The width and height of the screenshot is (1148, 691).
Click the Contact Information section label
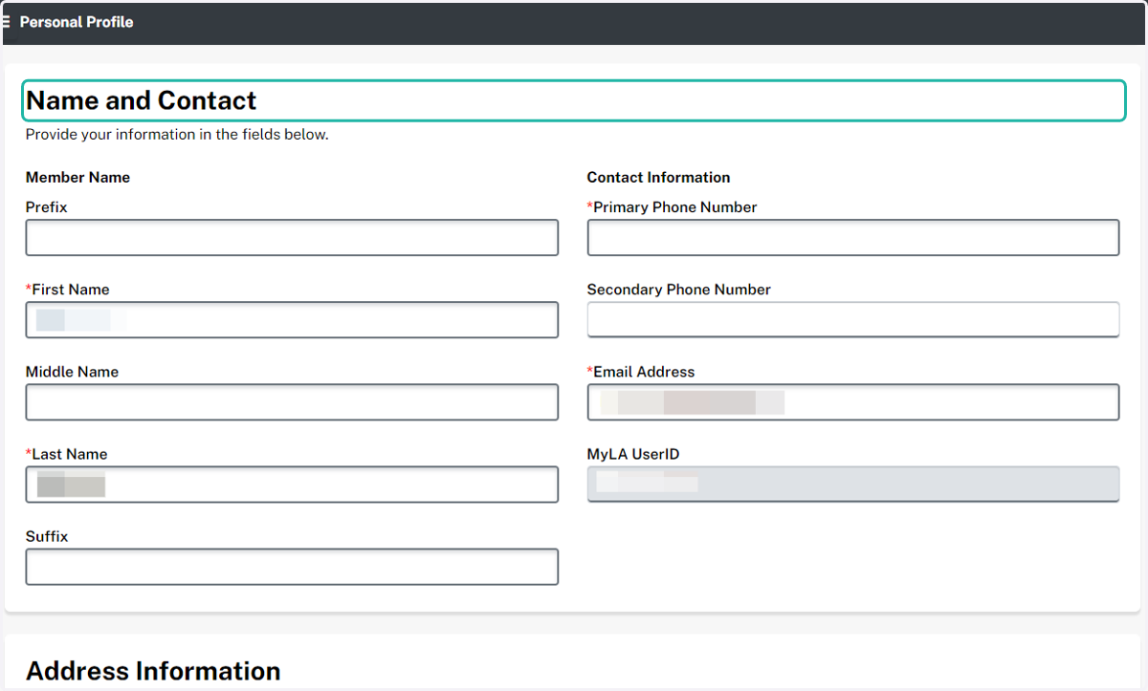click(658, 177)
